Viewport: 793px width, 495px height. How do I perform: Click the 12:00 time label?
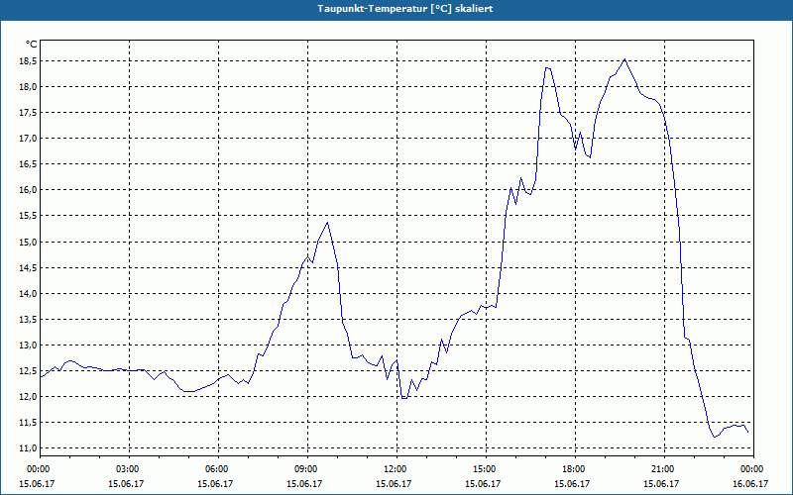tap(396, 469)
